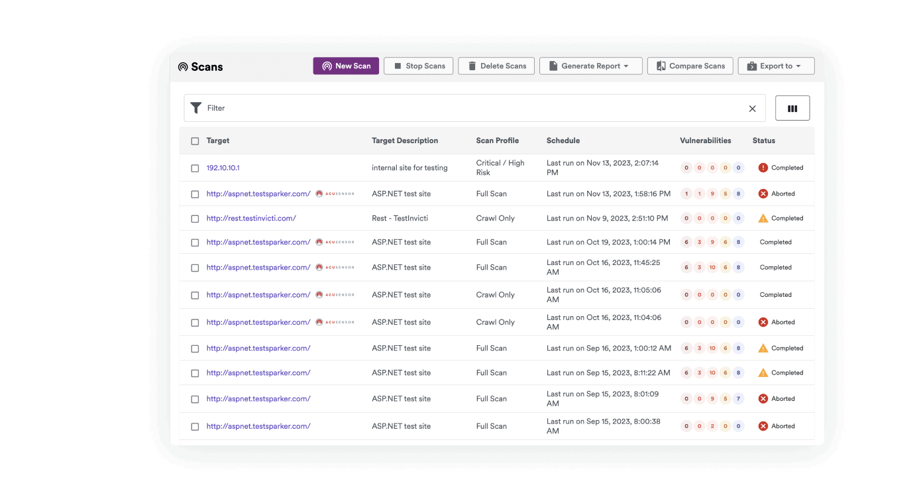Click medium count badge 9 on Nov 13 1:58:16 row
921x497 pixels.
click(x=712, y=194)
